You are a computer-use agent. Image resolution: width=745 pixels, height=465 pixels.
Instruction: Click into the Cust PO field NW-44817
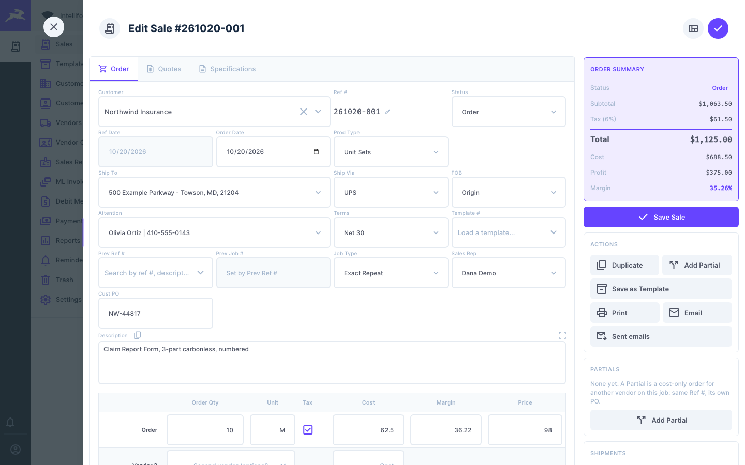pyautogui.click(x=156, y=313)
